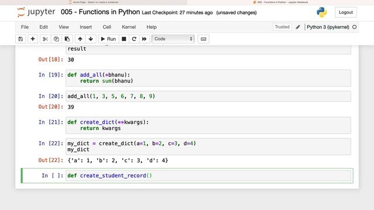Click the In [22] prompt label
This screenshot has height=210, width=374.
(51, 143)
